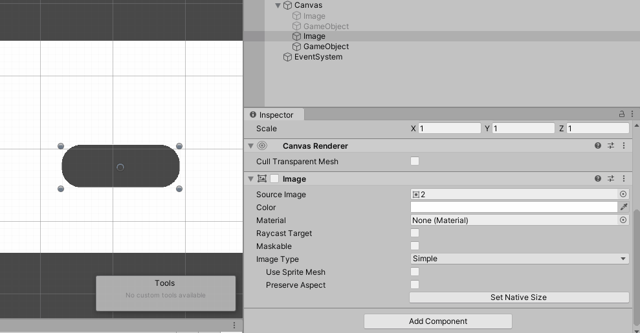This screenshot has height=333, width=640.
Task: Enable the Image component checkbox
Action: click(274, 178)
